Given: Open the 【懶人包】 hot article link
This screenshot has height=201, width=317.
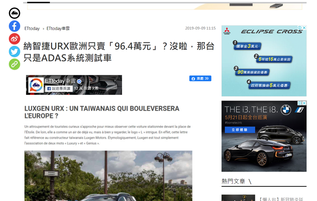Looking at the screenshot, I should (x=281, y=199).
